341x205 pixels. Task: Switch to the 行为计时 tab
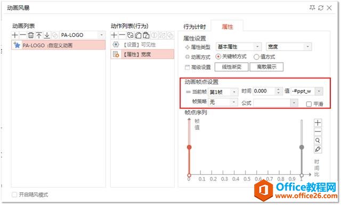[x=194, y=27]
